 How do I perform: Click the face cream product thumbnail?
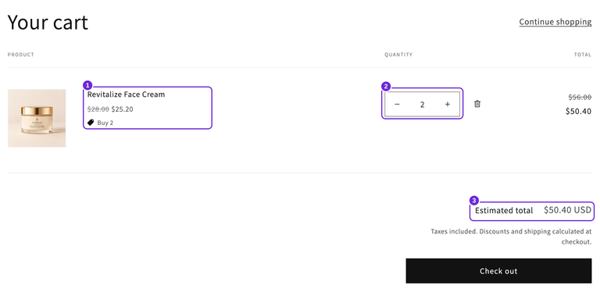(x=37, y=118)
